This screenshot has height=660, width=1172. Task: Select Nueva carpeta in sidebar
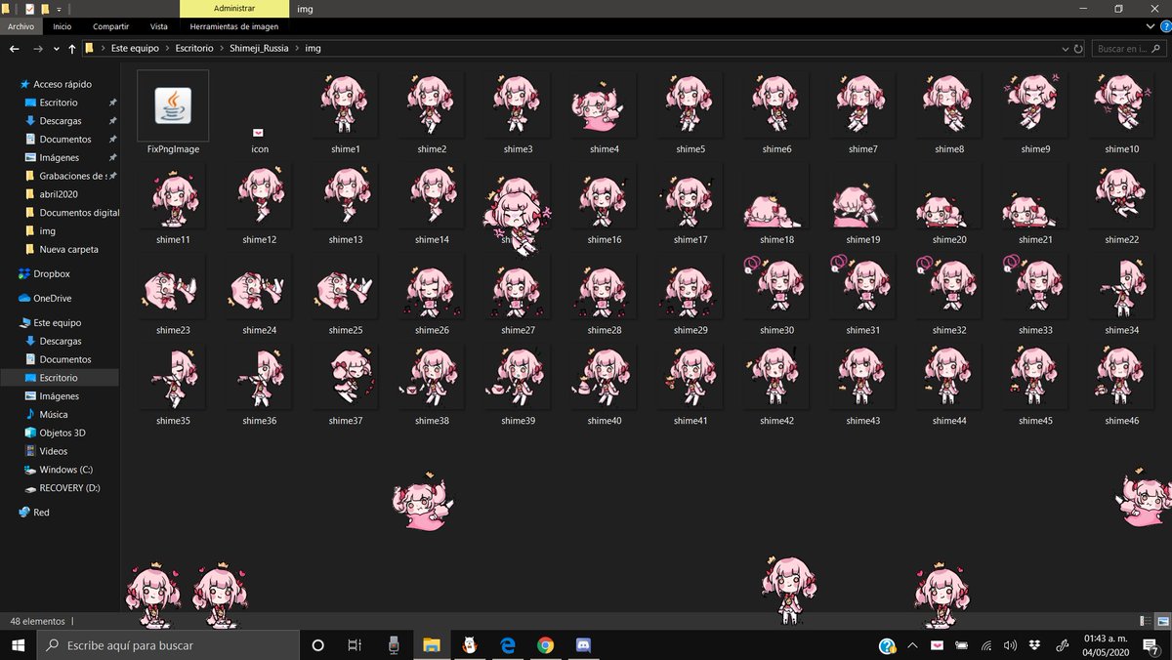click(68, 249)
